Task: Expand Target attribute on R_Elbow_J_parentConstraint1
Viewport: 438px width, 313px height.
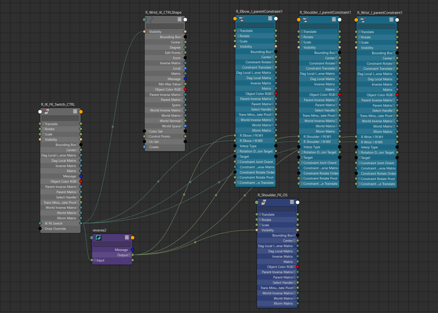Action: tap(238, 156)
